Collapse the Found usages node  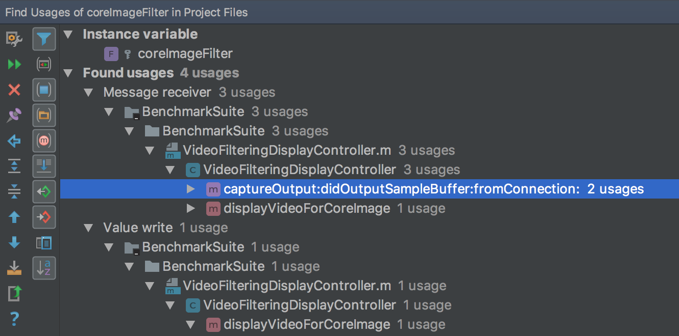[x=68, y=73]
